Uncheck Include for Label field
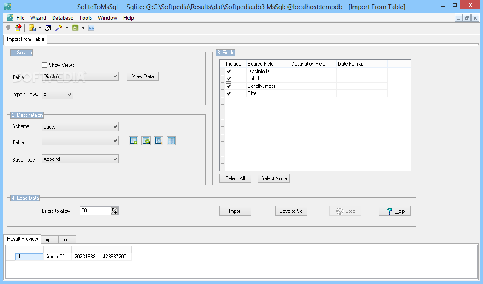 228,79
